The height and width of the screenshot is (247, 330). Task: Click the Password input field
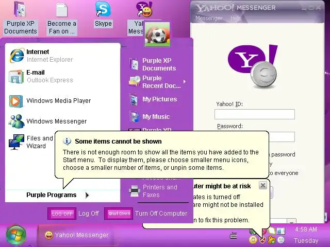click(x=282, y=137)
